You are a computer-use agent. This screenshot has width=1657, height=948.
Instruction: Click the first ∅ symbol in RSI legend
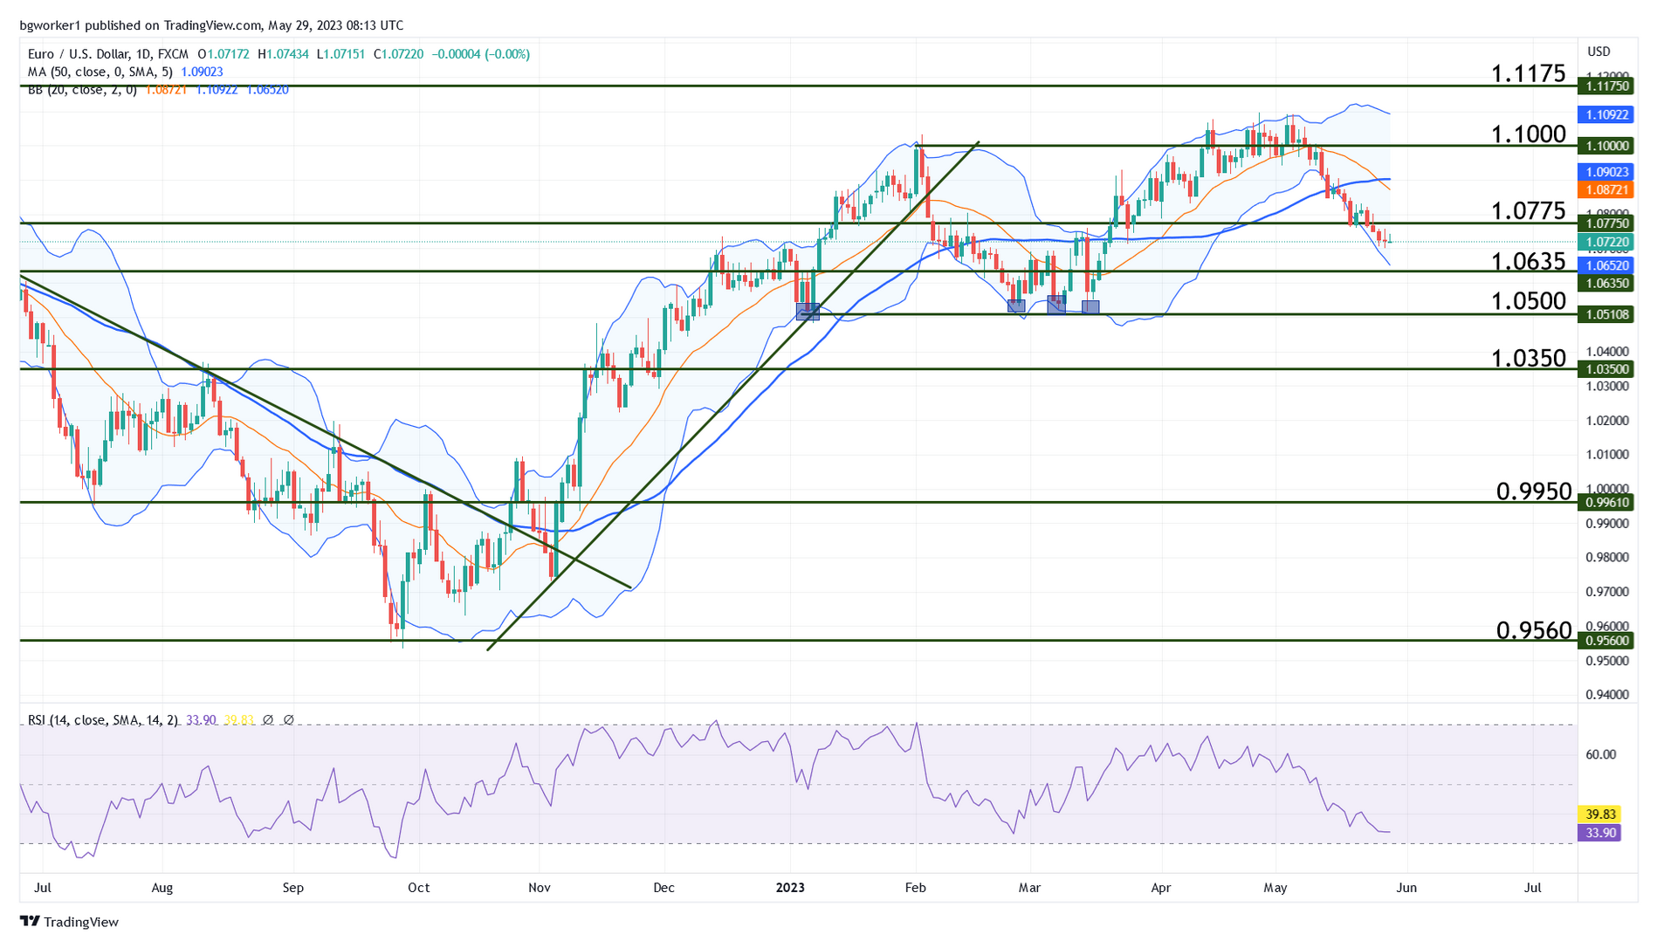(x=268, y=720)
